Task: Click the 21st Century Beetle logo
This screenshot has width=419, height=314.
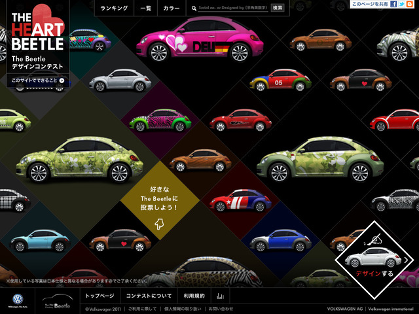Action: pyautogui.click(x=58, y=302)
